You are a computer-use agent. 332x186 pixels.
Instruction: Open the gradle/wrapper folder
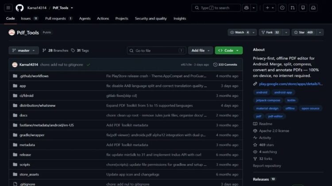coord(32,135)
